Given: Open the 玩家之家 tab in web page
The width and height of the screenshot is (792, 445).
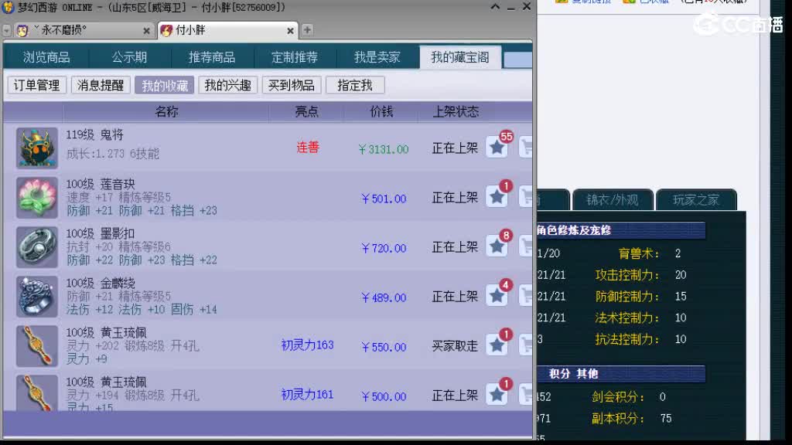Looking at the screenshot, I should [696, 200].
